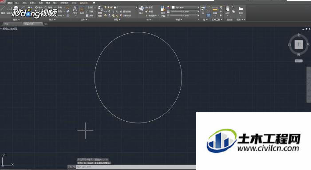This screenshot has width=311, height=170.
Task: Click the Make layer current (置为当前) icon
Action: click(126, 11)
